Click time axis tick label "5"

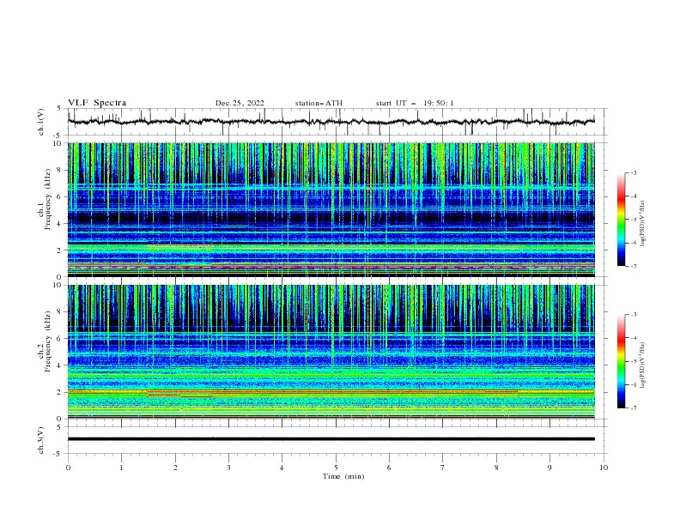click(x=336, y=468)
